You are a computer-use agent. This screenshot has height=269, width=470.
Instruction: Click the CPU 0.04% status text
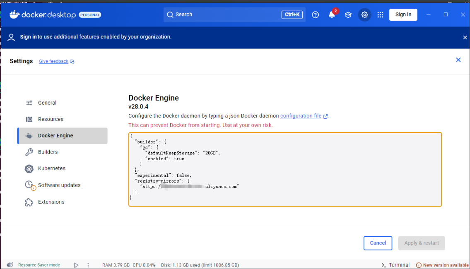click(x=144, y=265)
